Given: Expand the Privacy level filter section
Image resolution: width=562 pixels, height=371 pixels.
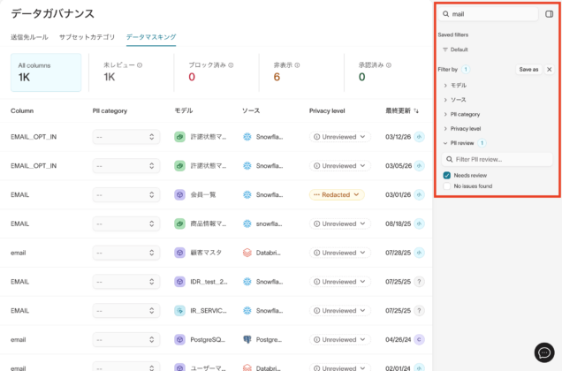Looking at the screenshot, I should tap(464, 128).
